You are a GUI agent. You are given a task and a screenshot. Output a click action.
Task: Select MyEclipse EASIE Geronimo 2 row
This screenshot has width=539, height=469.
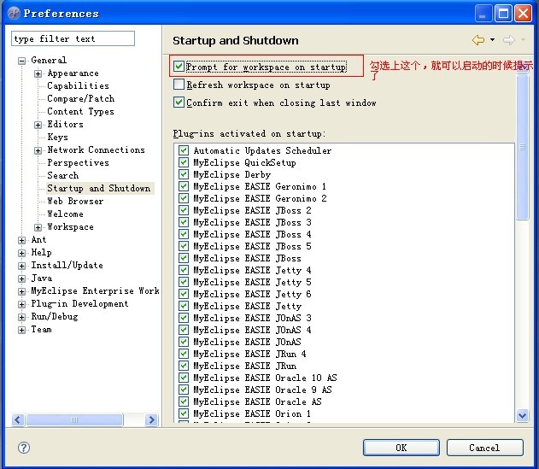click(x=260, y=198)
